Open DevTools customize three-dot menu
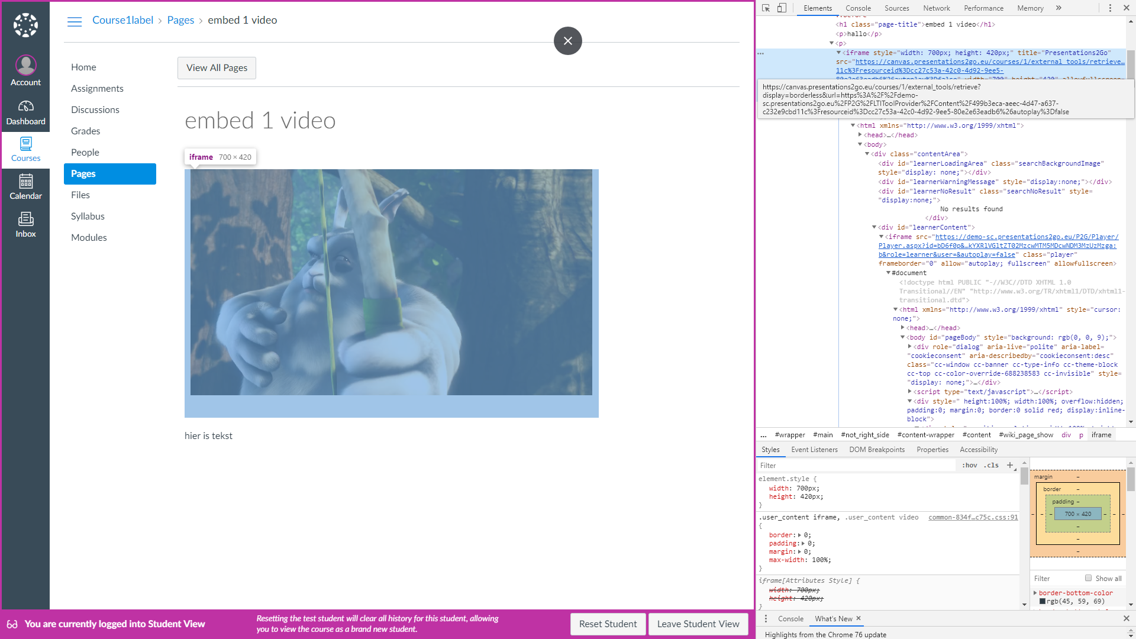Viewport: 1136px width, 639px height. 1110,8
